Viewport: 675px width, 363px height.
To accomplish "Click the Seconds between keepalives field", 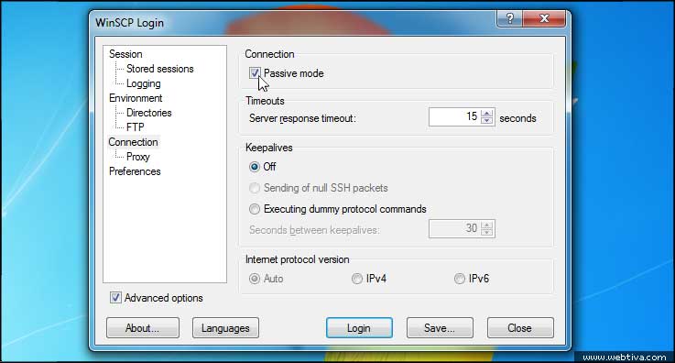I will point(454,228).
